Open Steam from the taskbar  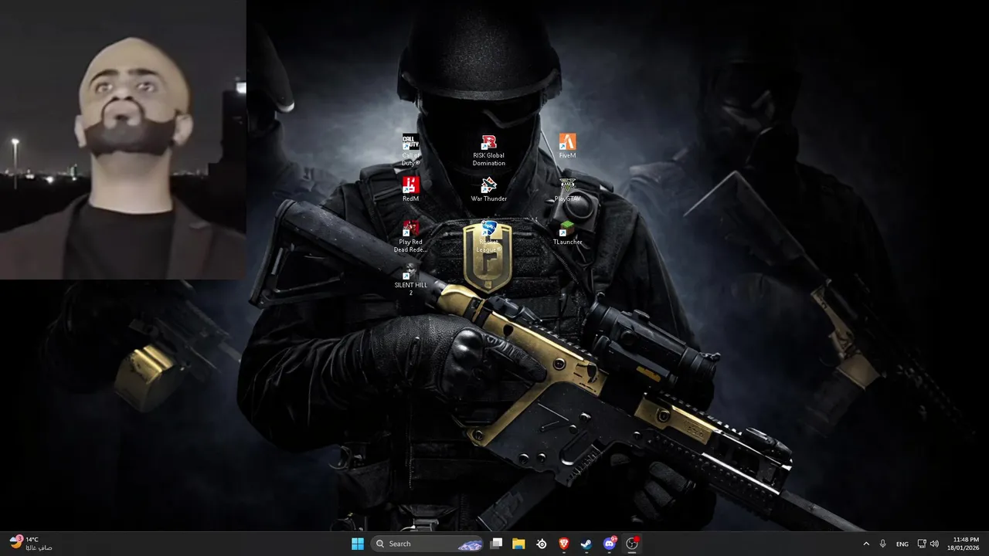click(586, 544)
